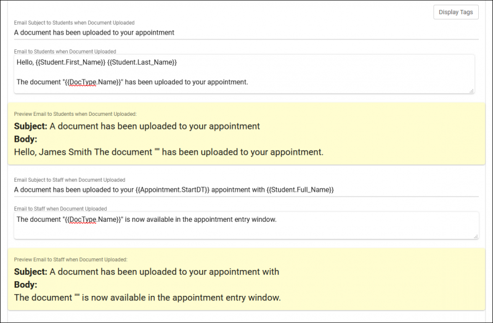Grab the resize handle of student email textarea
The width and height of the screenshot is (493, 323).
(471, 91)
